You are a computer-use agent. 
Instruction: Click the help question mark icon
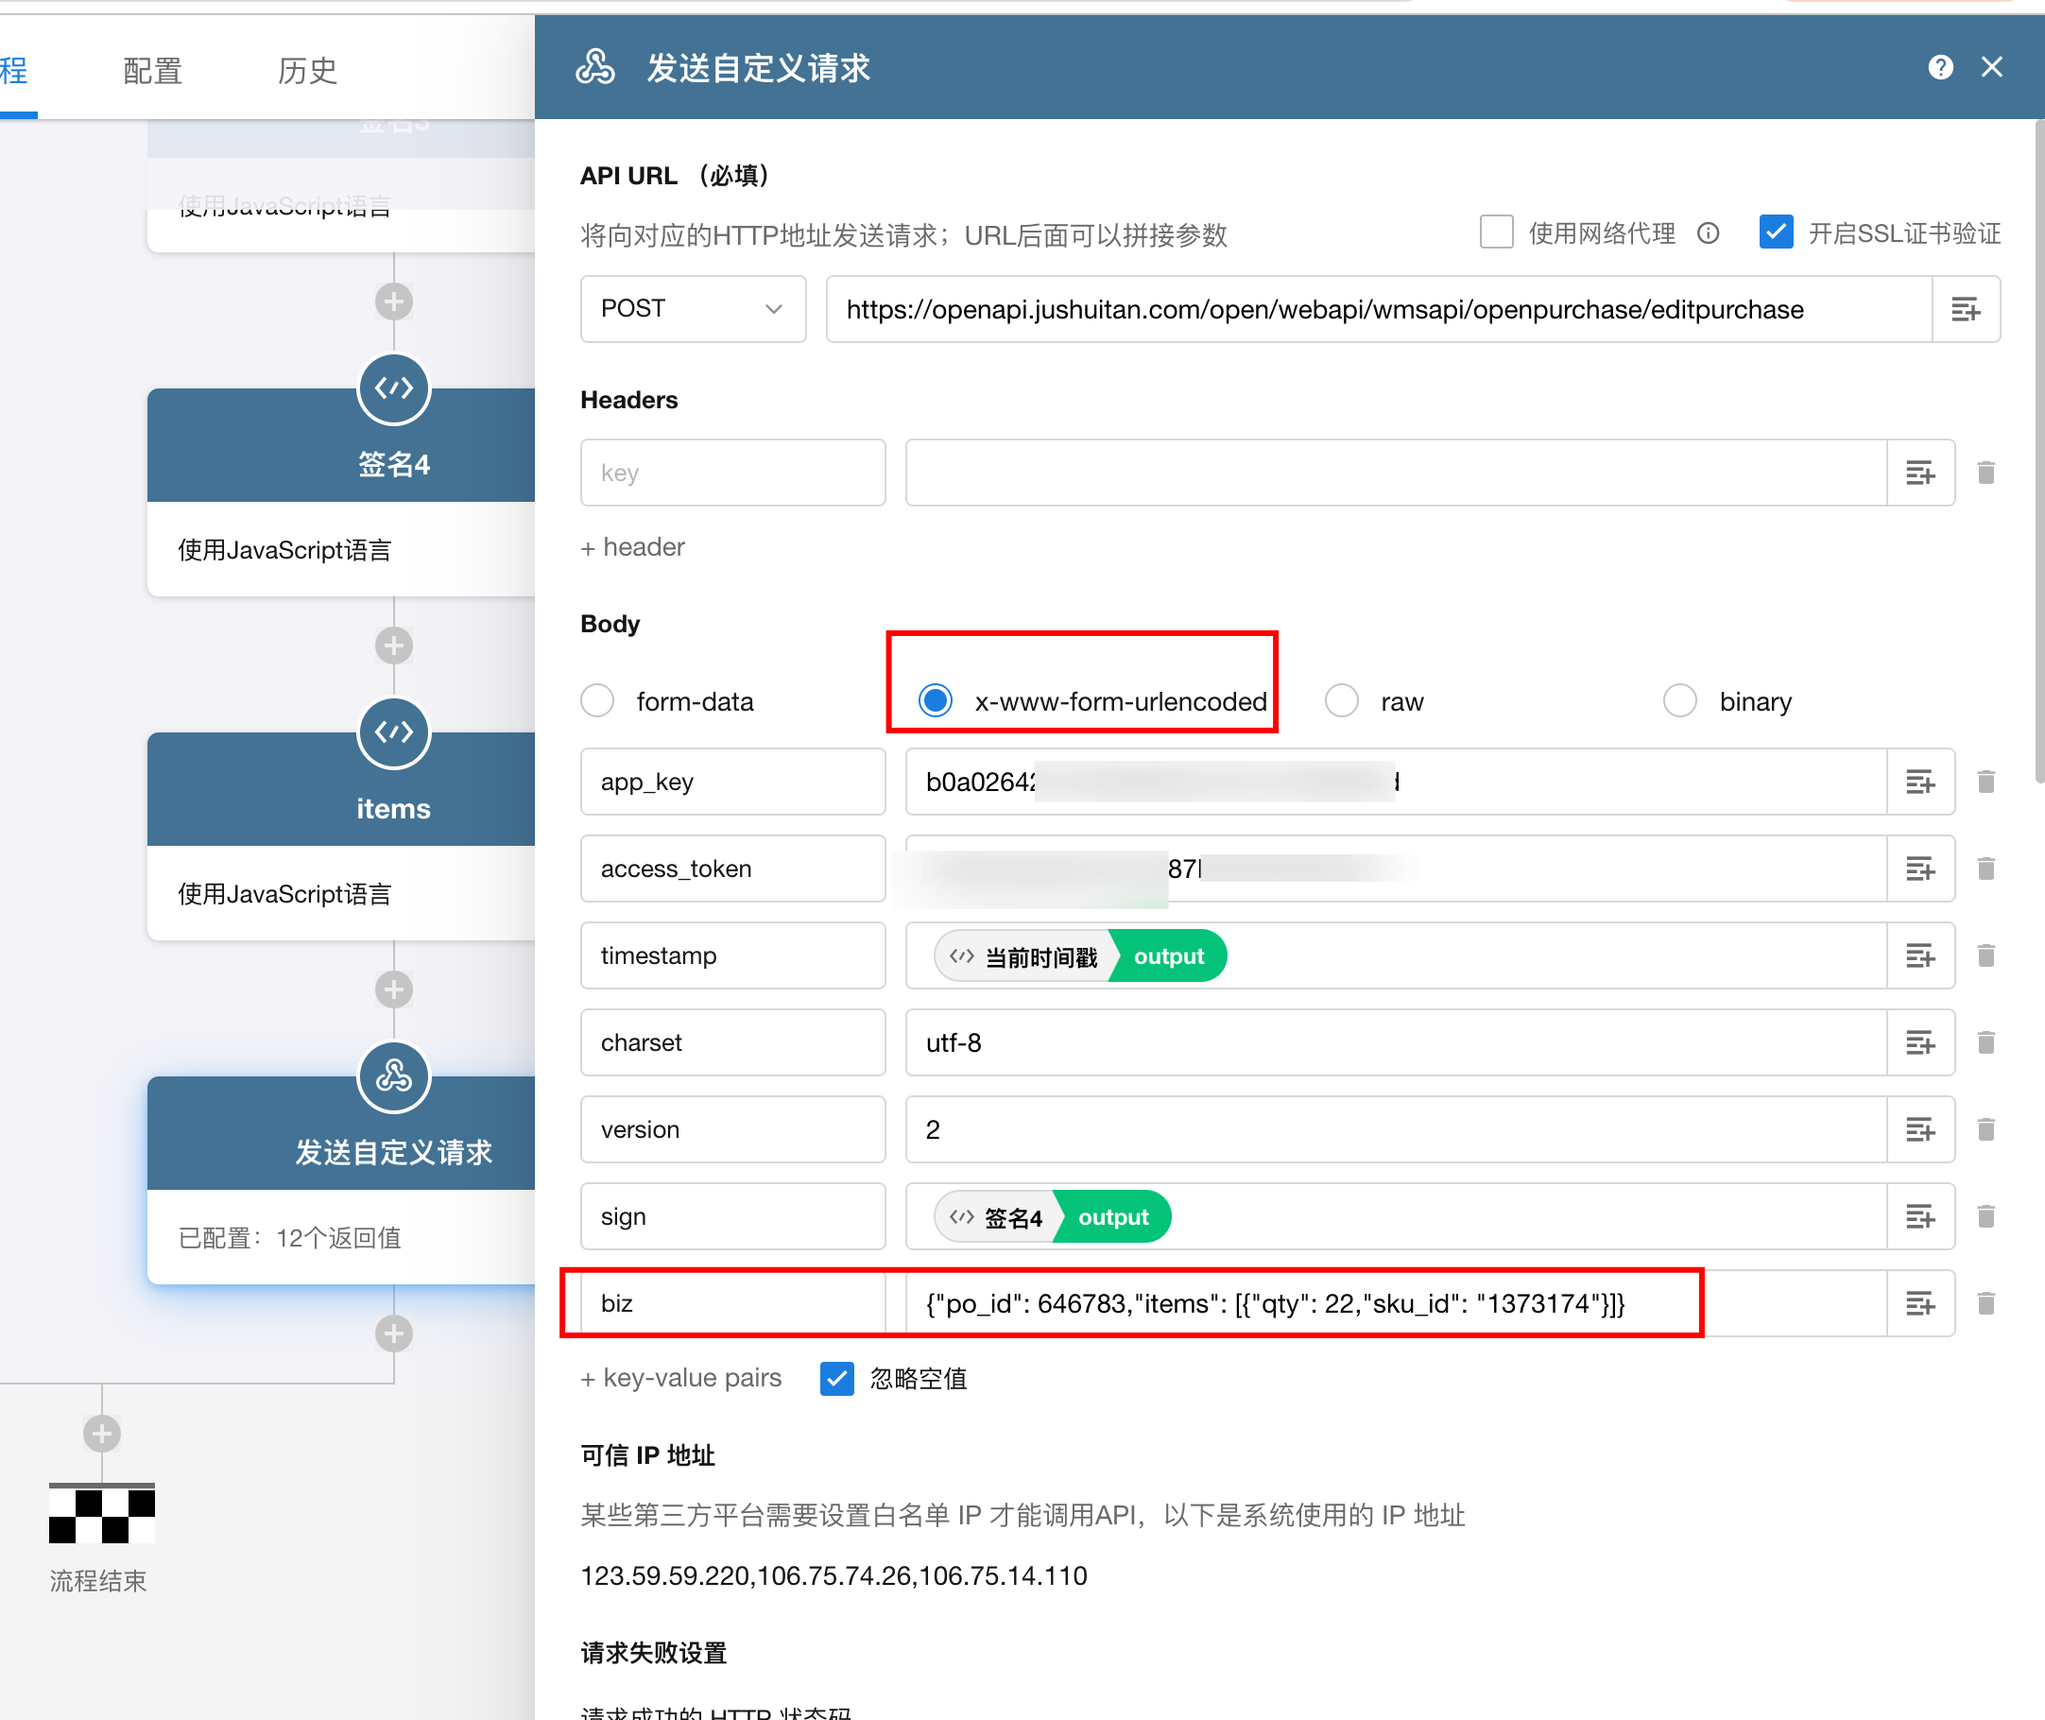click(x=1940, y=67)
